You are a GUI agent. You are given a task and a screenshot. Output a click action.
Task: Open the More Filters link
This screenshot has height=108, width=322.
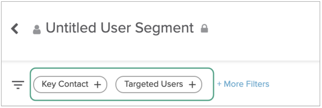[243, 84]
